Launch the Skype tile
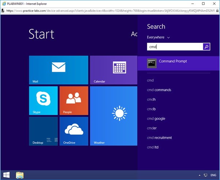The image size is (220, 180). [43, 100]
